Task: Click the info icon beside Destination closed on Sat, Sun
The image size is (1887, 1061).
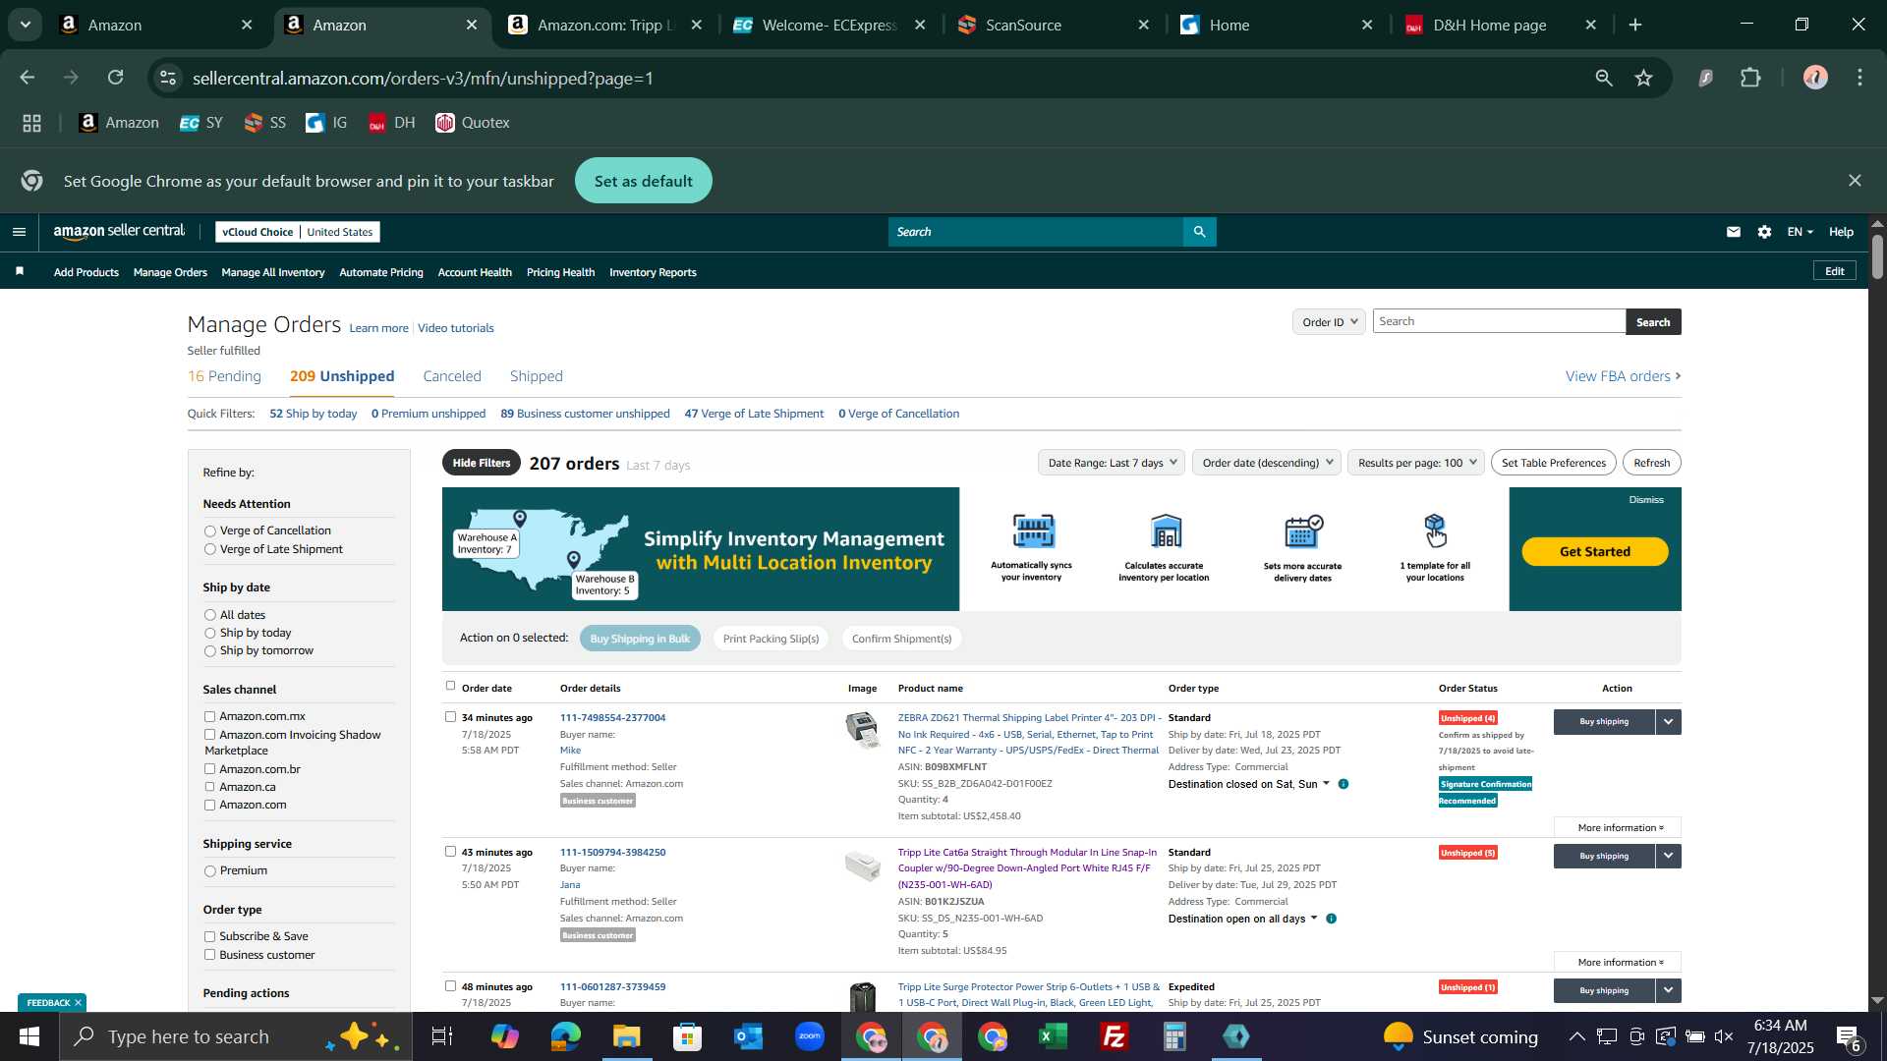Action: click(1344, 784)
